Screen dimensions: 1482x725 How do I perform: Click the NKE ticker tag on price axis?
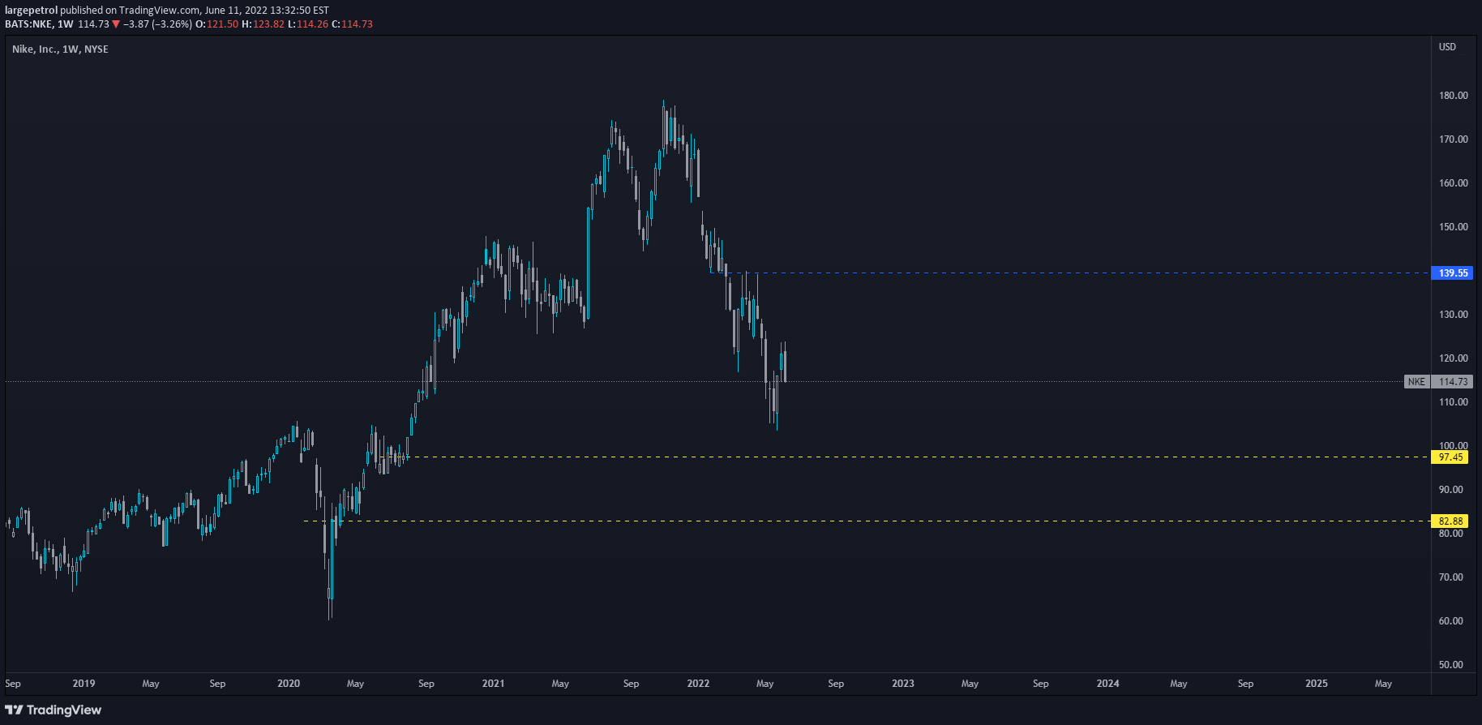(x=1416, y=382)
